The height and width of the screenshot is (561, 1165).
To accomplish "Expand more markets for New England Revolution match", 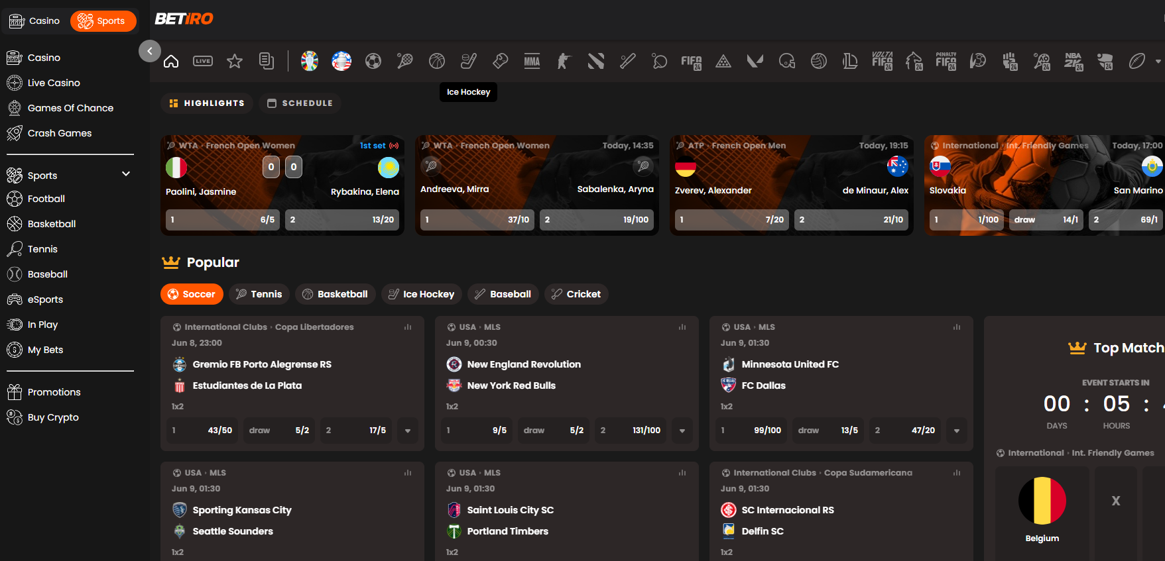I will (x=682, y=431).
